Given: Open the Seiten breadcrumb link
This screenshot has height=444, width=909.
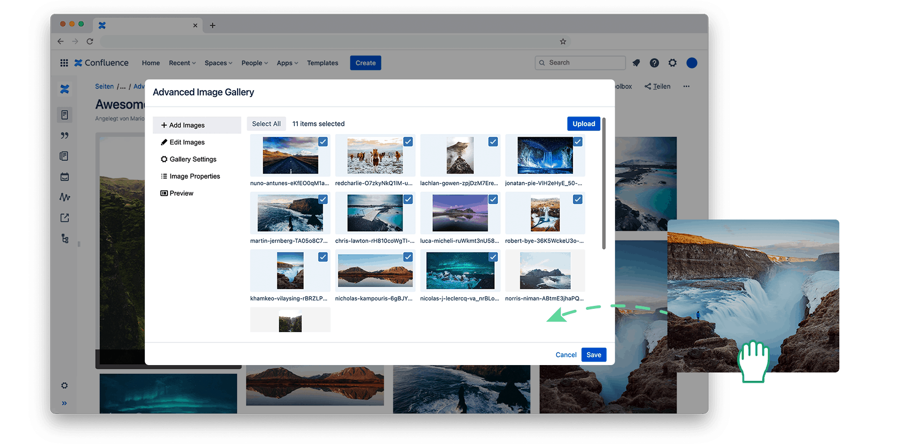Looking at the screenshot, I should pos(104,86).
